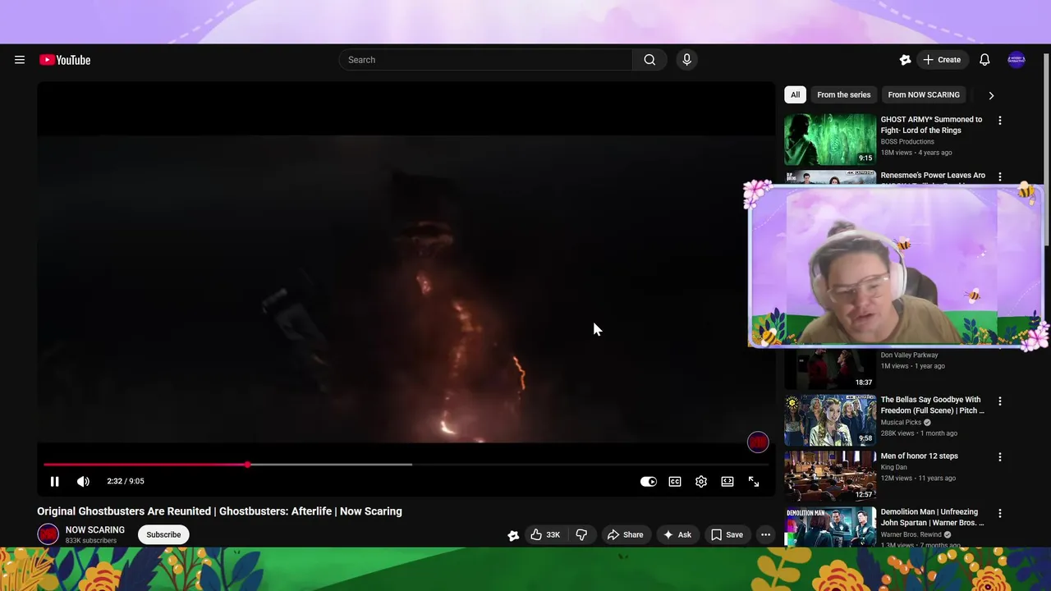Open the NOW SCARING channel name link
This screenshot has width=1051, height=591.
(95, 530)
